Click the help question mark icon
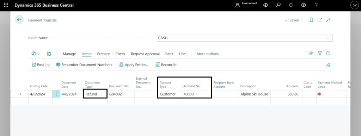The width and height of the screenshot is (361, 136). 316,5
